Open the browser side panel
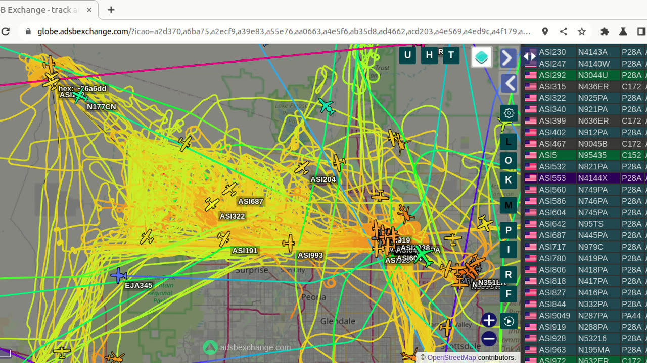The image size is (647, 363). [641, 31]
